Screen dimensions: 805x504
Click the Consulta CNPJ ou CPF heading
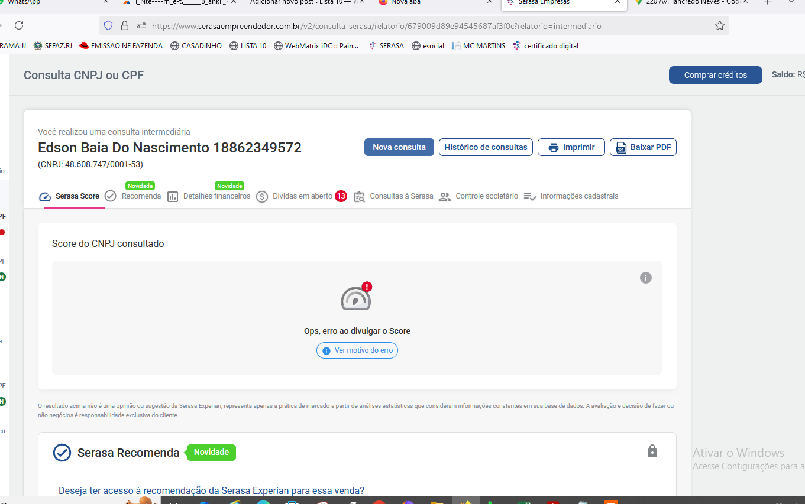pos(83,75)
